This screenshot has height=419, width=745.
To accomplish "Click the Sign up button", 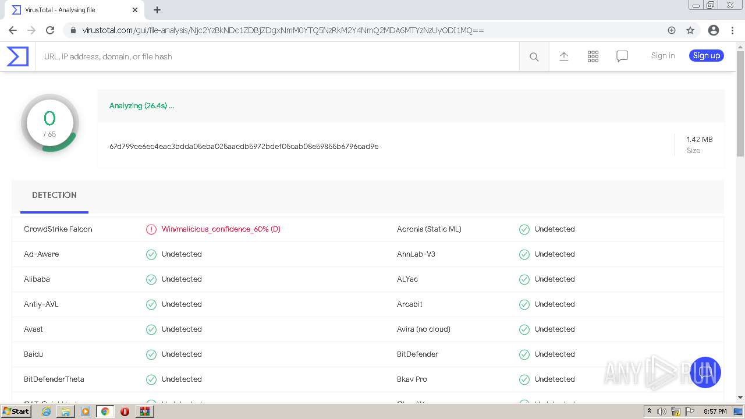I will 707,56.
